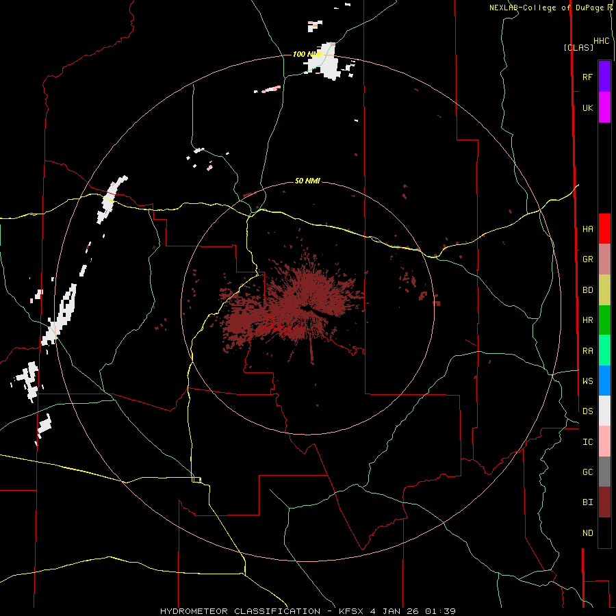This screenshot has height=616, width=616.
Task: Click the BI legend label
Action: (587, 502)
